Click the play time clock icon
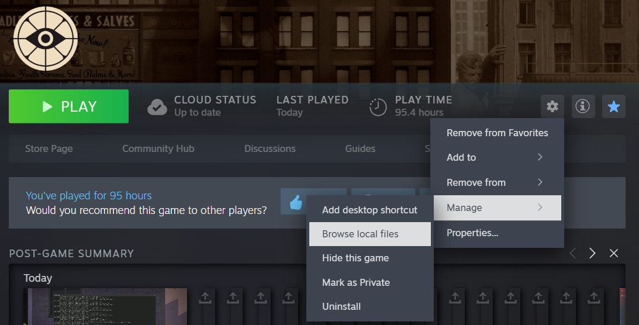Viewport: 639px width, 325px height. coord(378,107)
